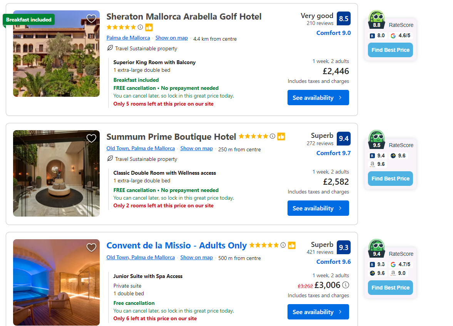Open price info icon next to £3,006
453x326 pixels.
tap(346, 285)
